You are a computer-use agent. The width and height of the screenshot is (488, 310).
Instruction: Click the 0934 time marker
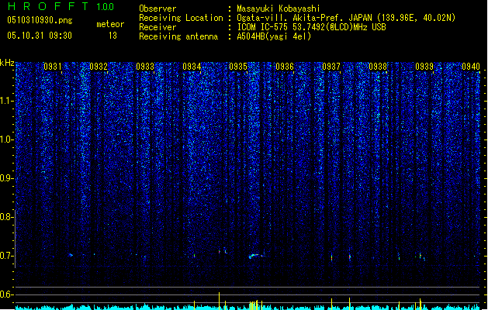point(192,66)
